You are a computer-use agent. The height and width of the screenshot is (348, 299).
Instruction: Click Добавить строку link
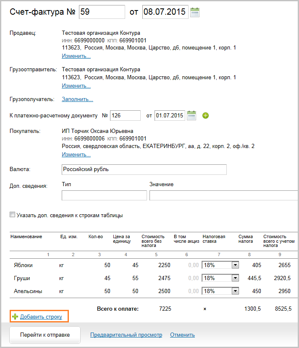(x=41, y=317)
